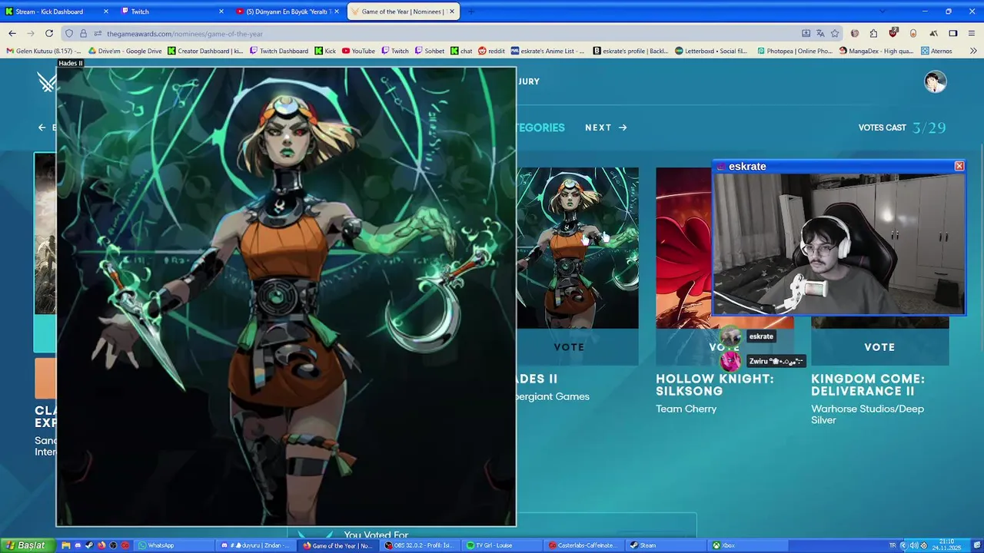Select Game of the Year browser tab
The width and height of the screenshot is (984, 553).
[404, 12]
